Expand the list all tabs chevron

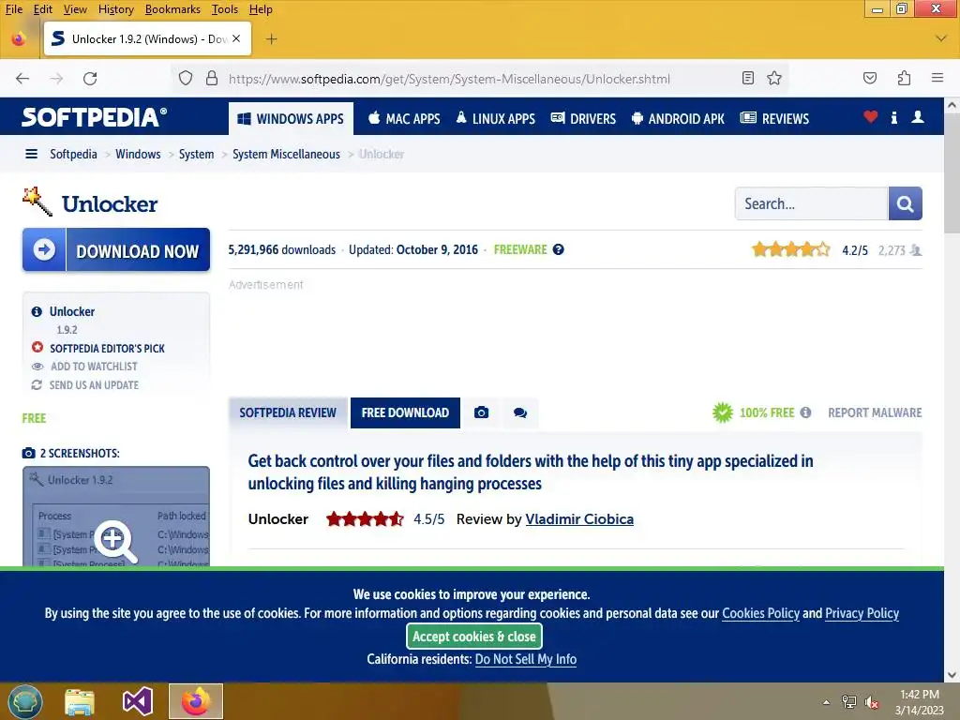click(x=941, y=38)
